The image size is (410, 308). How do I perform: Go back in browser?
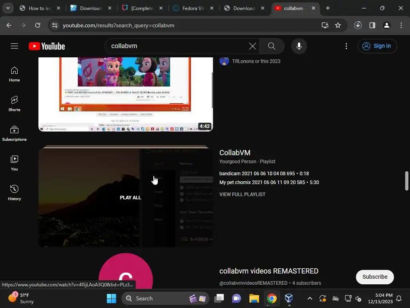pos(9,25)
